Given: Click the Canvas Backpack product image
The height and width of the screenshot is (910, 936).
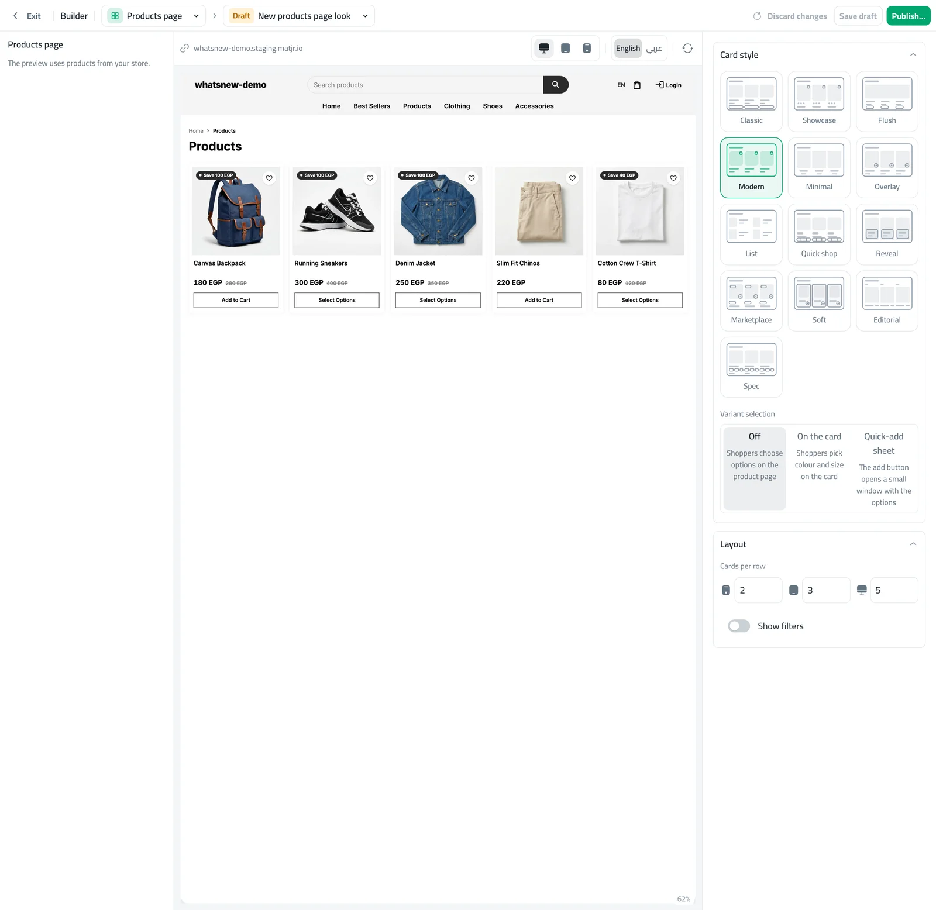Looking at the screenshot, I should pyautogui.click(x=236, y=211).
